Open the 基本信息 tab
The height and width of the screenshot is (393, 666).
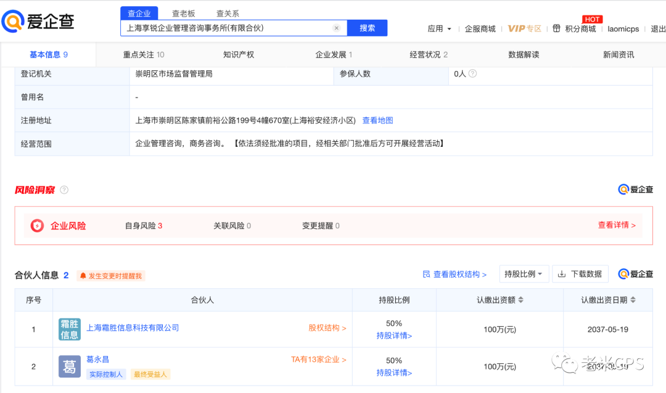49,54
